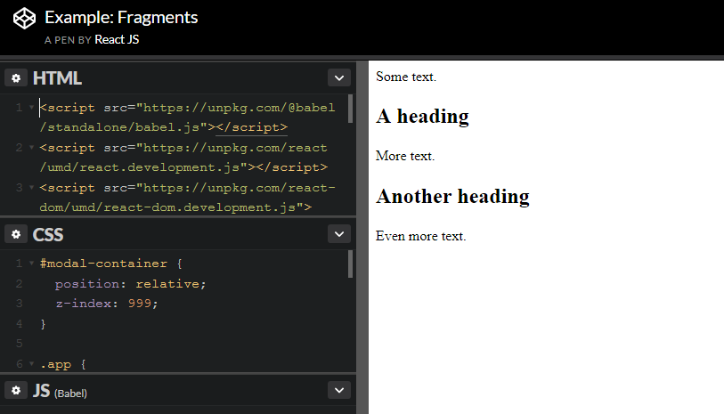Open the React JS author link

[x=117, y=40]
